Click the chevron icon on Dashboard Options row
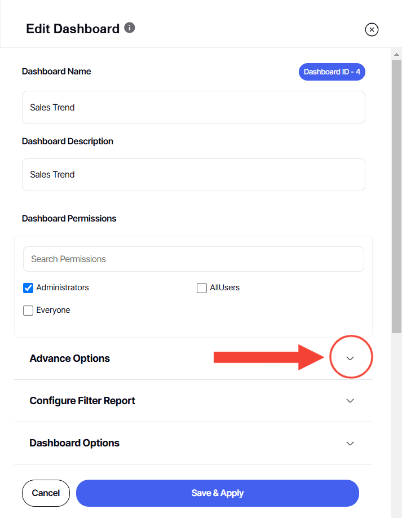Viewport: 402px width, 518px height. click(350, 444)
